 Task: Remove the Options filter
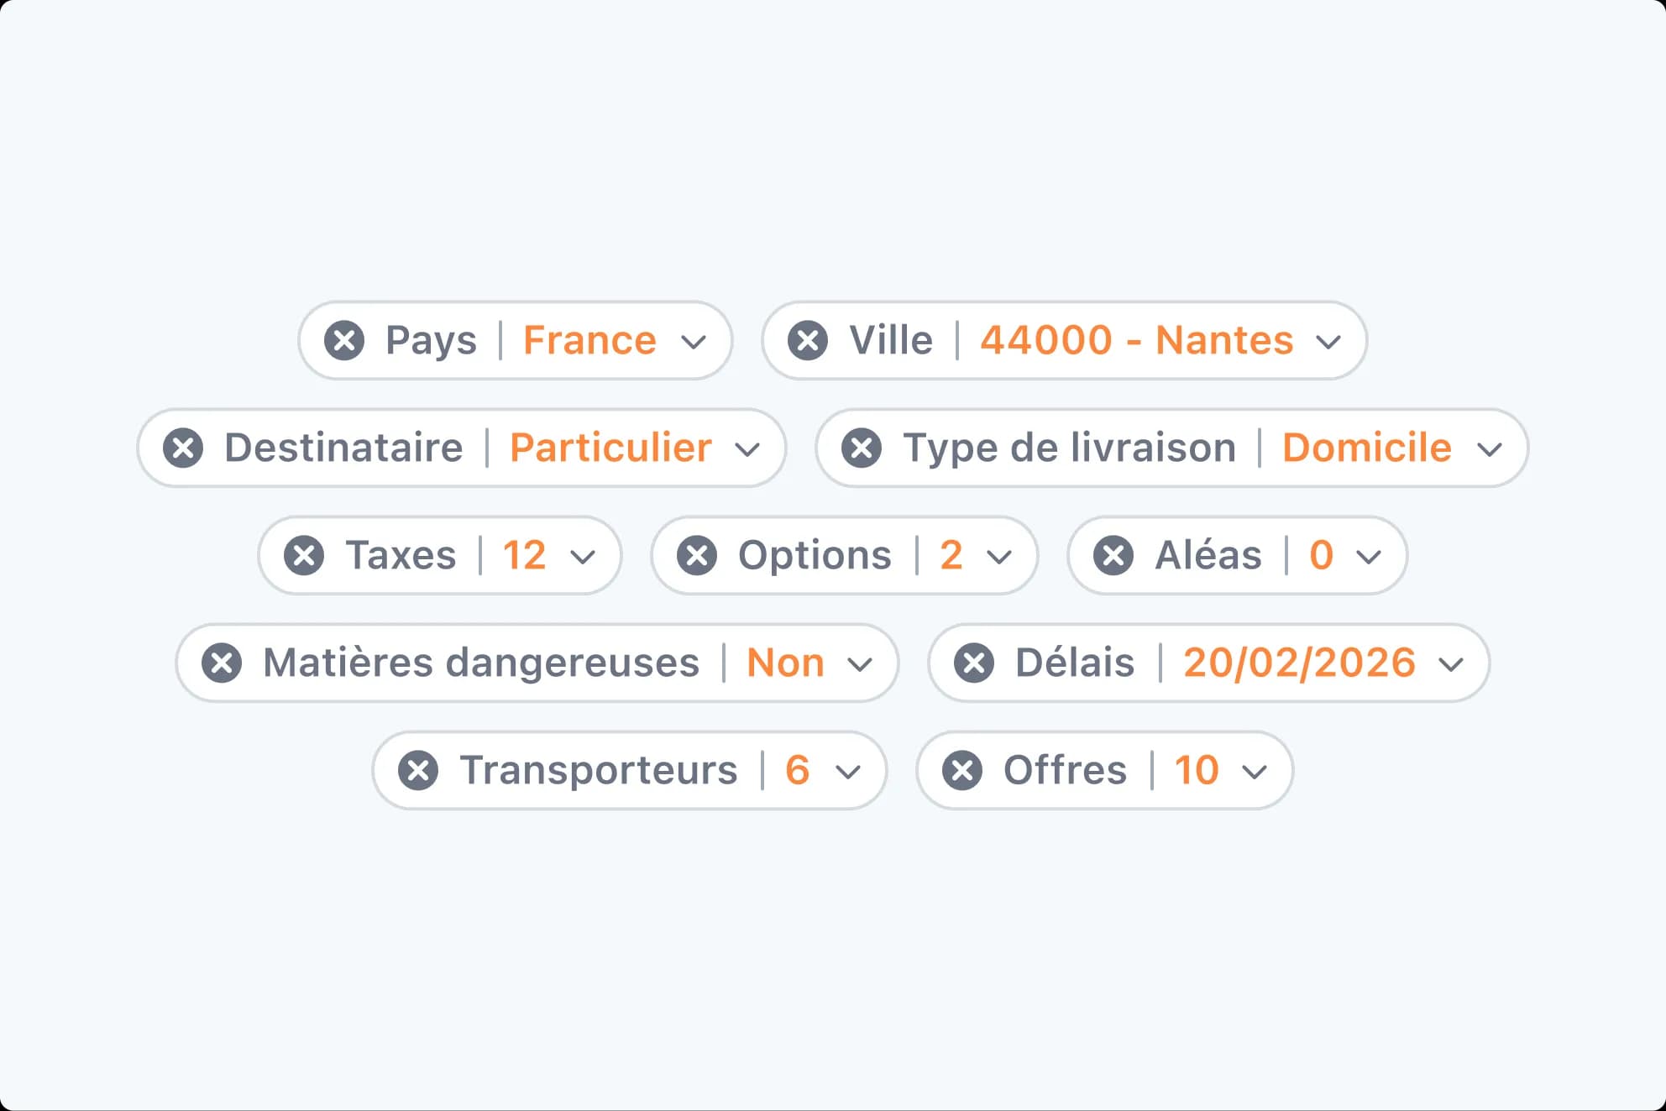696,555
